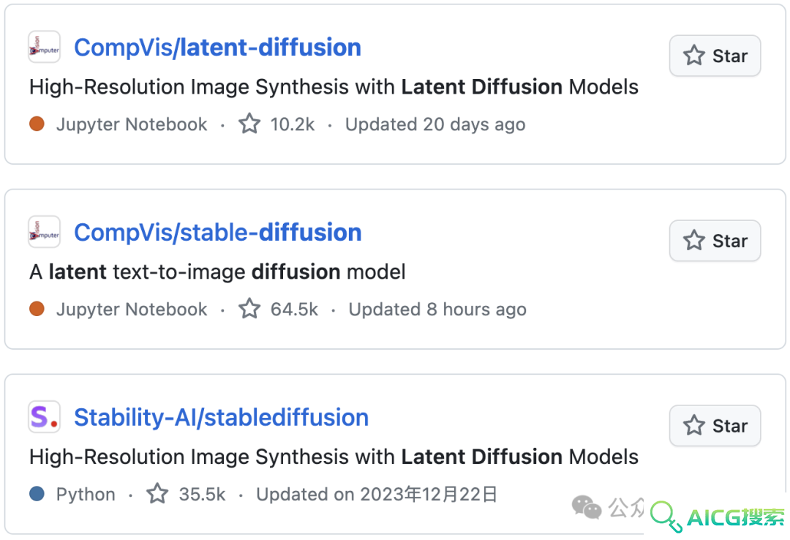
Task: Click the blue Python language dot
Action: pyautogui.click(x=37, y=494)
